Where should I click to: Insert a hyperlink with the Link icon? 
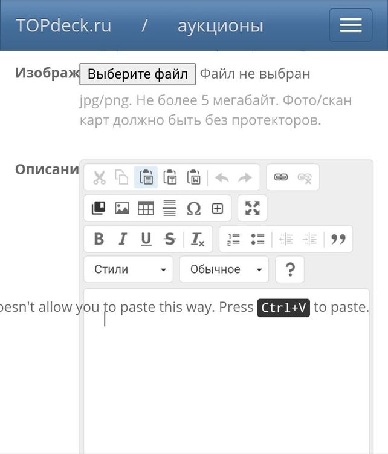point(281,177)
